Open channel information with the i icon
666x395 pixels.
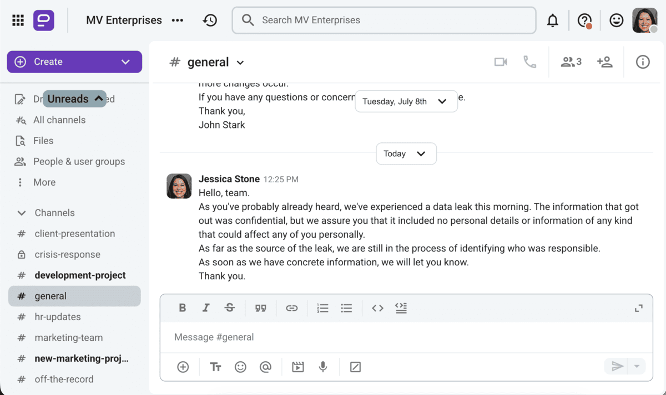coord(642,61)
